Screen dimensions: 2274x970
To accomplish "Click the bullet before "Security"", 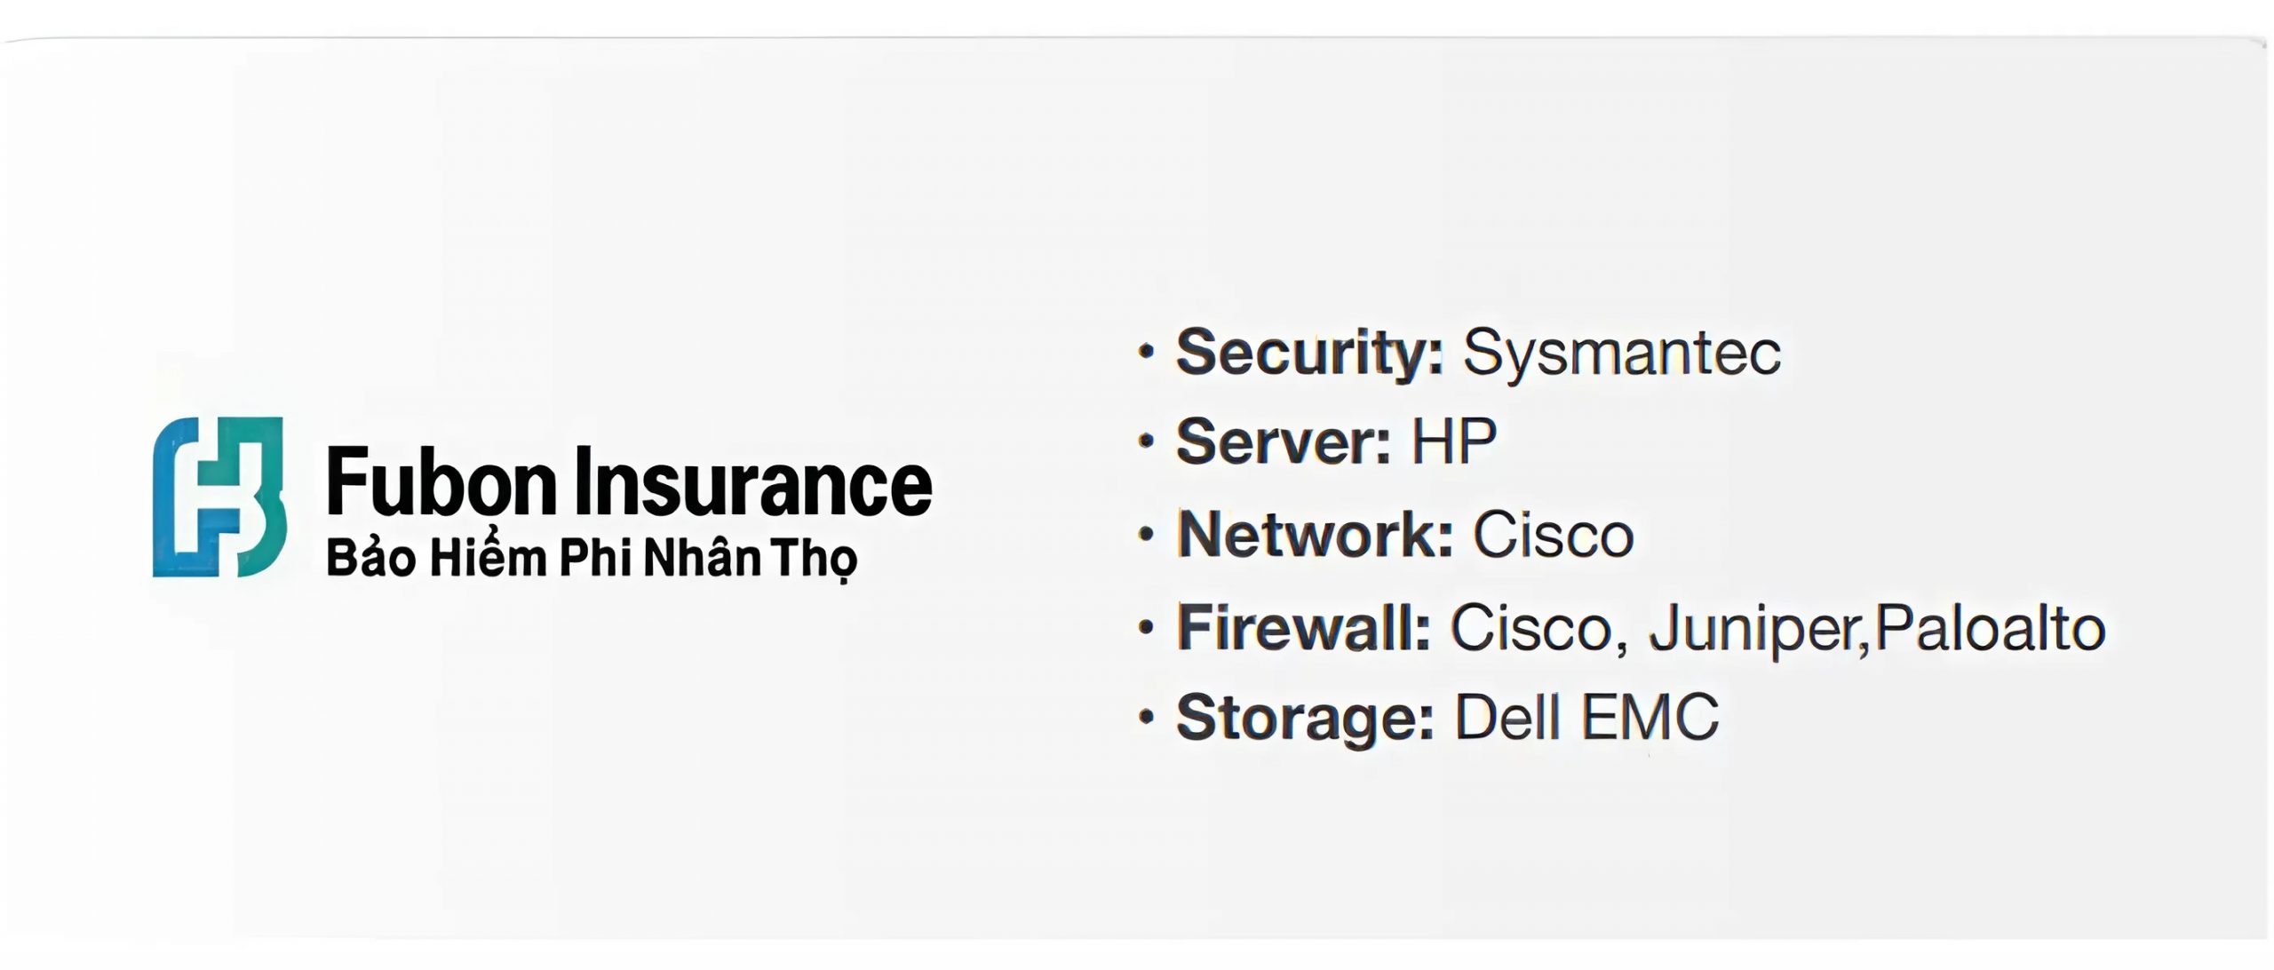I will click(1147, 353).
